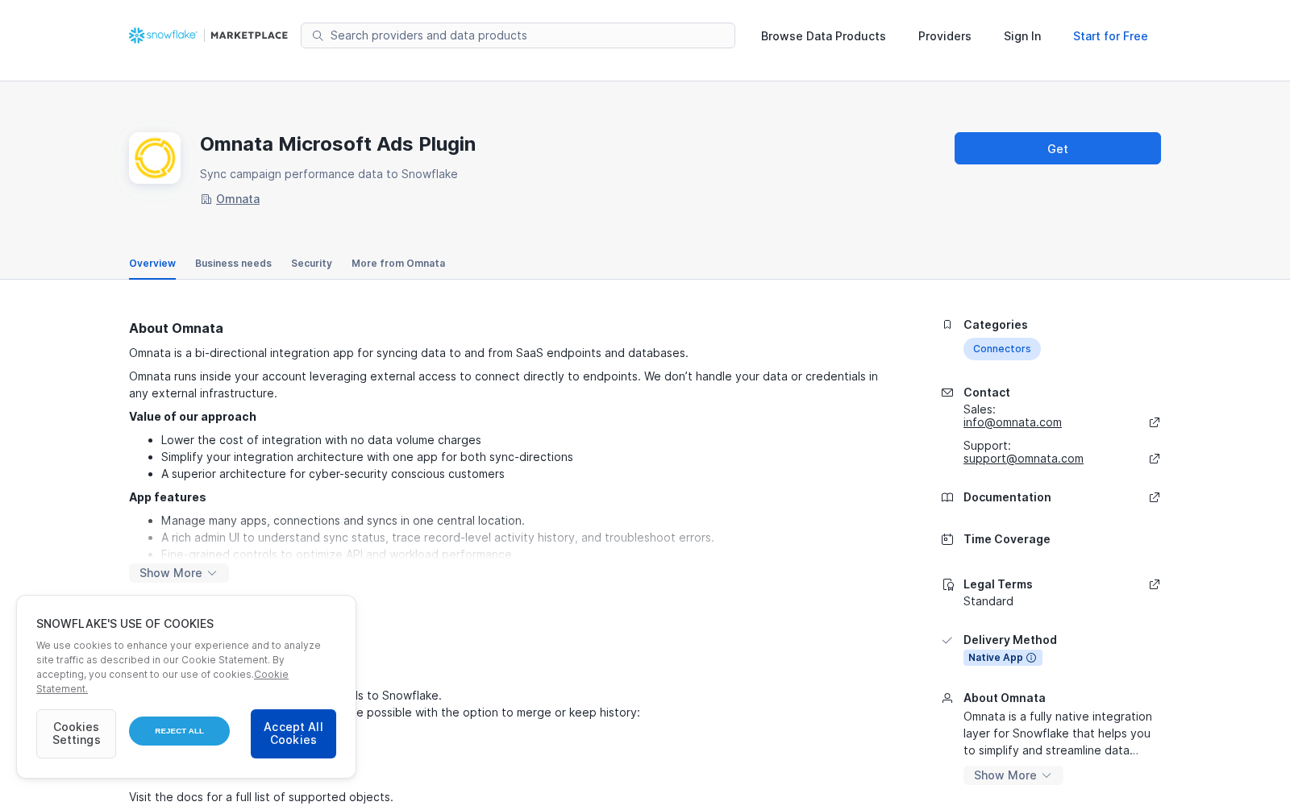The width and height of the screenshot is (1290, 806).
Task: Click the info@omnata.com sales email
Action: point(1013,422)
